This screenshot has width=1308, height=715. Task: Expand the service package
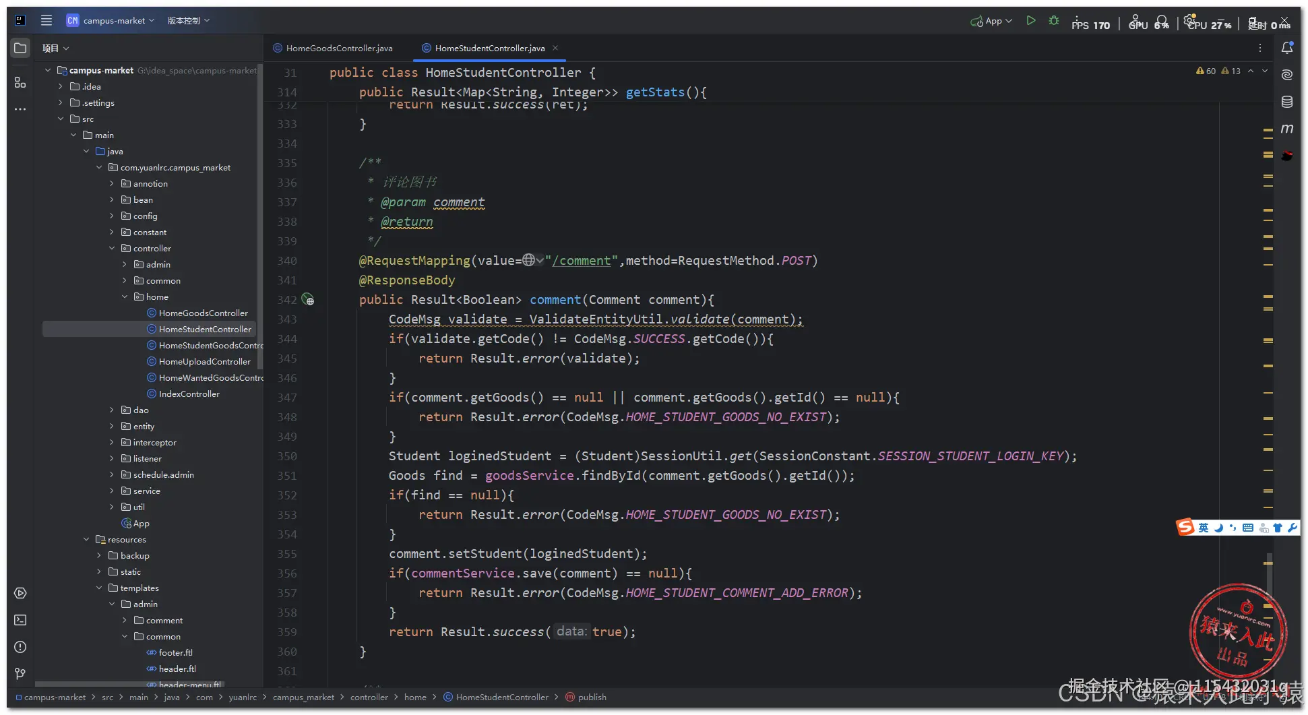tap(112, 491)
